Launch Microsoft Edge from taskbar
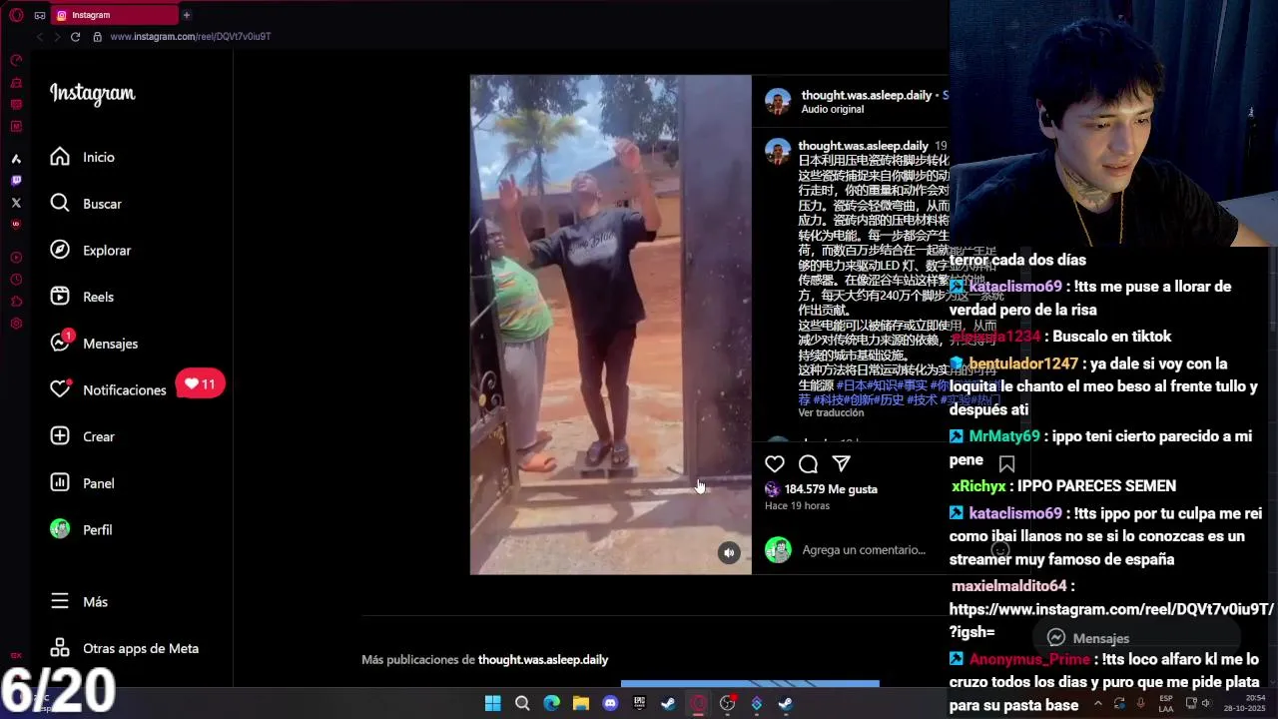 pos(551,703)
